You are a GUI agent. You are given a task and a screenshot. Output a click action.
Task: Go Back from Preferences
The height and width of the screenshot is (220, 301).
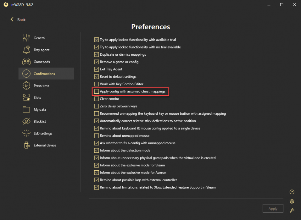point(18,19)
